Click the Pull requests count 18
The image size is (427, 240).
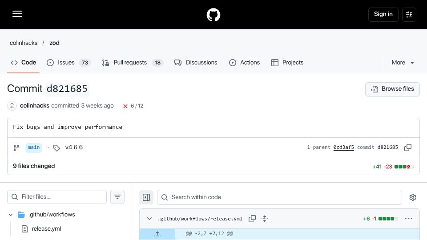pyautogui.click(x=157, y=63)
